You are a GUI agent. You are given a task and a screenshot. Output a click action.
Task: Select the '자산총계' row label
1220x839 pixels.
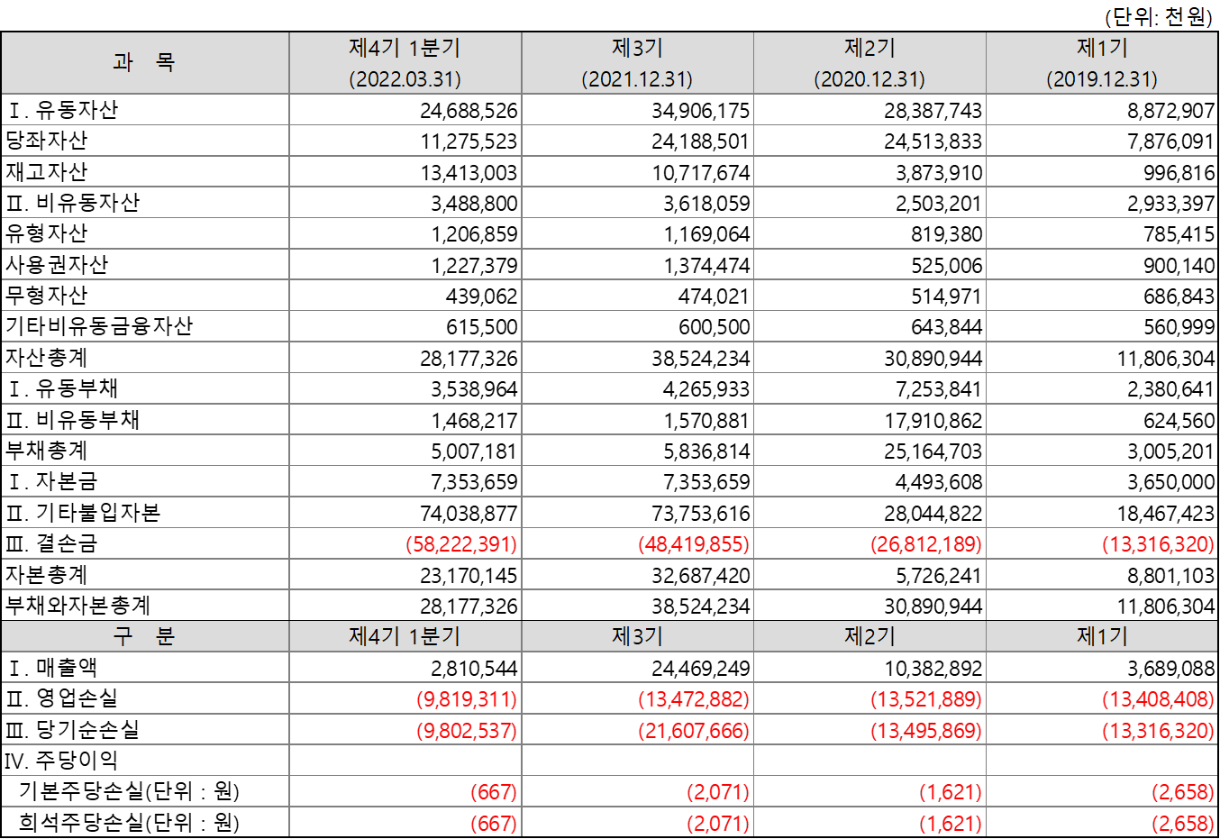point(46,358)
